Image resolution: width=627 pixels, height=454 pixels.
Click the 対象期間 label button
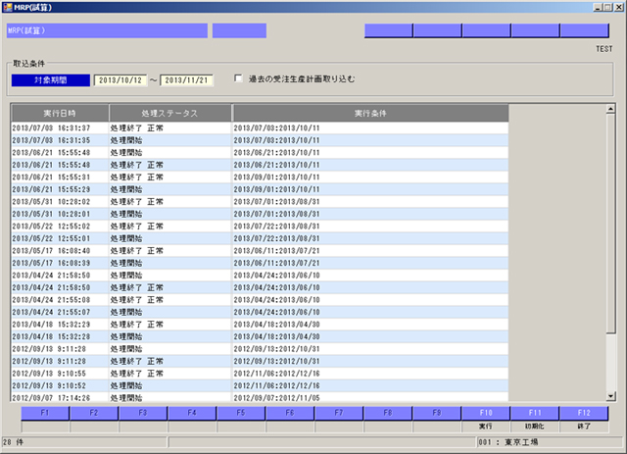click(51, 80)
